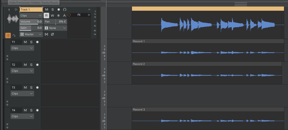288x130 pixels.
Task: Toggle the phase invert icon
Action: click(x=52, y=34)
